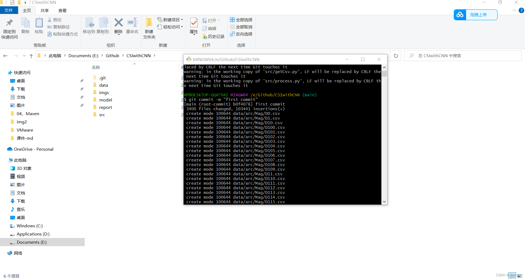This screenshot has width=525, height=279.
Task: Collapse the ribbon with the chevron
Action: pos(514,10)
